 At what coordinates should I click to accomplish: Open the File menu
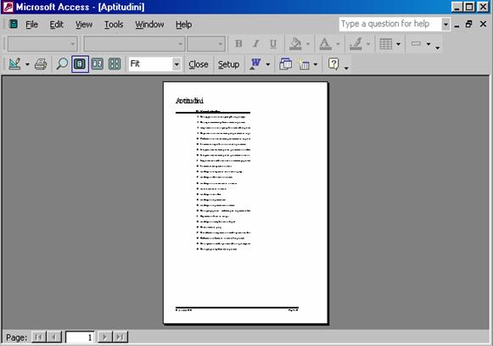[31, 25]
